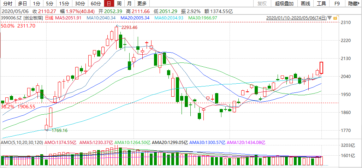
Task: Select the MA60:2034.93 indicator label
Action: 169,18
